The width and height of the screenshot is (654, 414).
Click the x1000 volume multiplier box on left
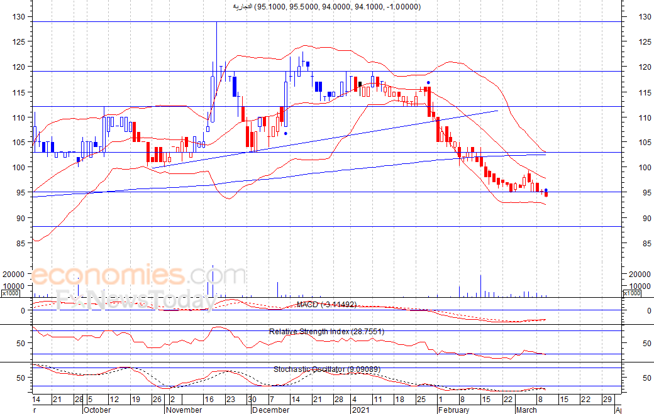(10, 293)
